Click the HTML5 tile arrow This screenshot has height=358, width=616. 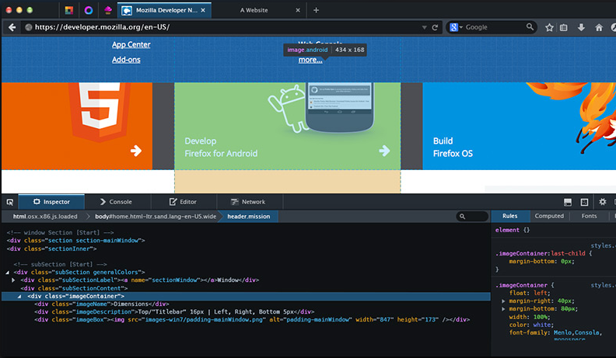pyautogui.click(x=136, y=151)
